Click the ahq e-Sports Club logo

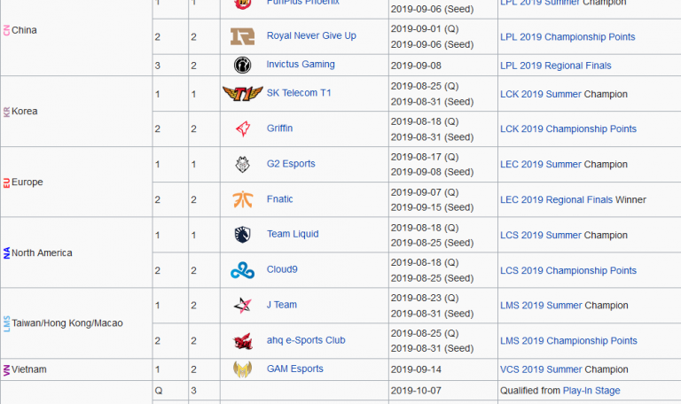pos(242,340)
